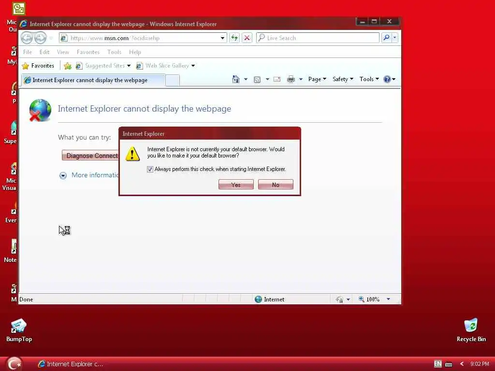Screen dimensions: 495x371
Task: Open the search provider dropdown
Action: point(394,38)
